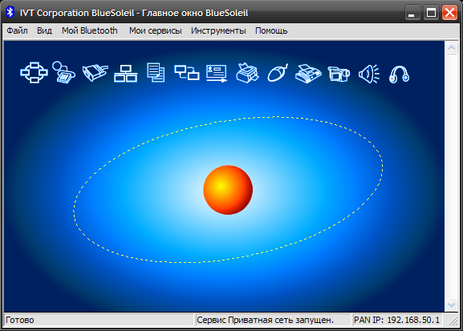Open the Инструменты menu
The image size is (463, 331).
(218, 30)
